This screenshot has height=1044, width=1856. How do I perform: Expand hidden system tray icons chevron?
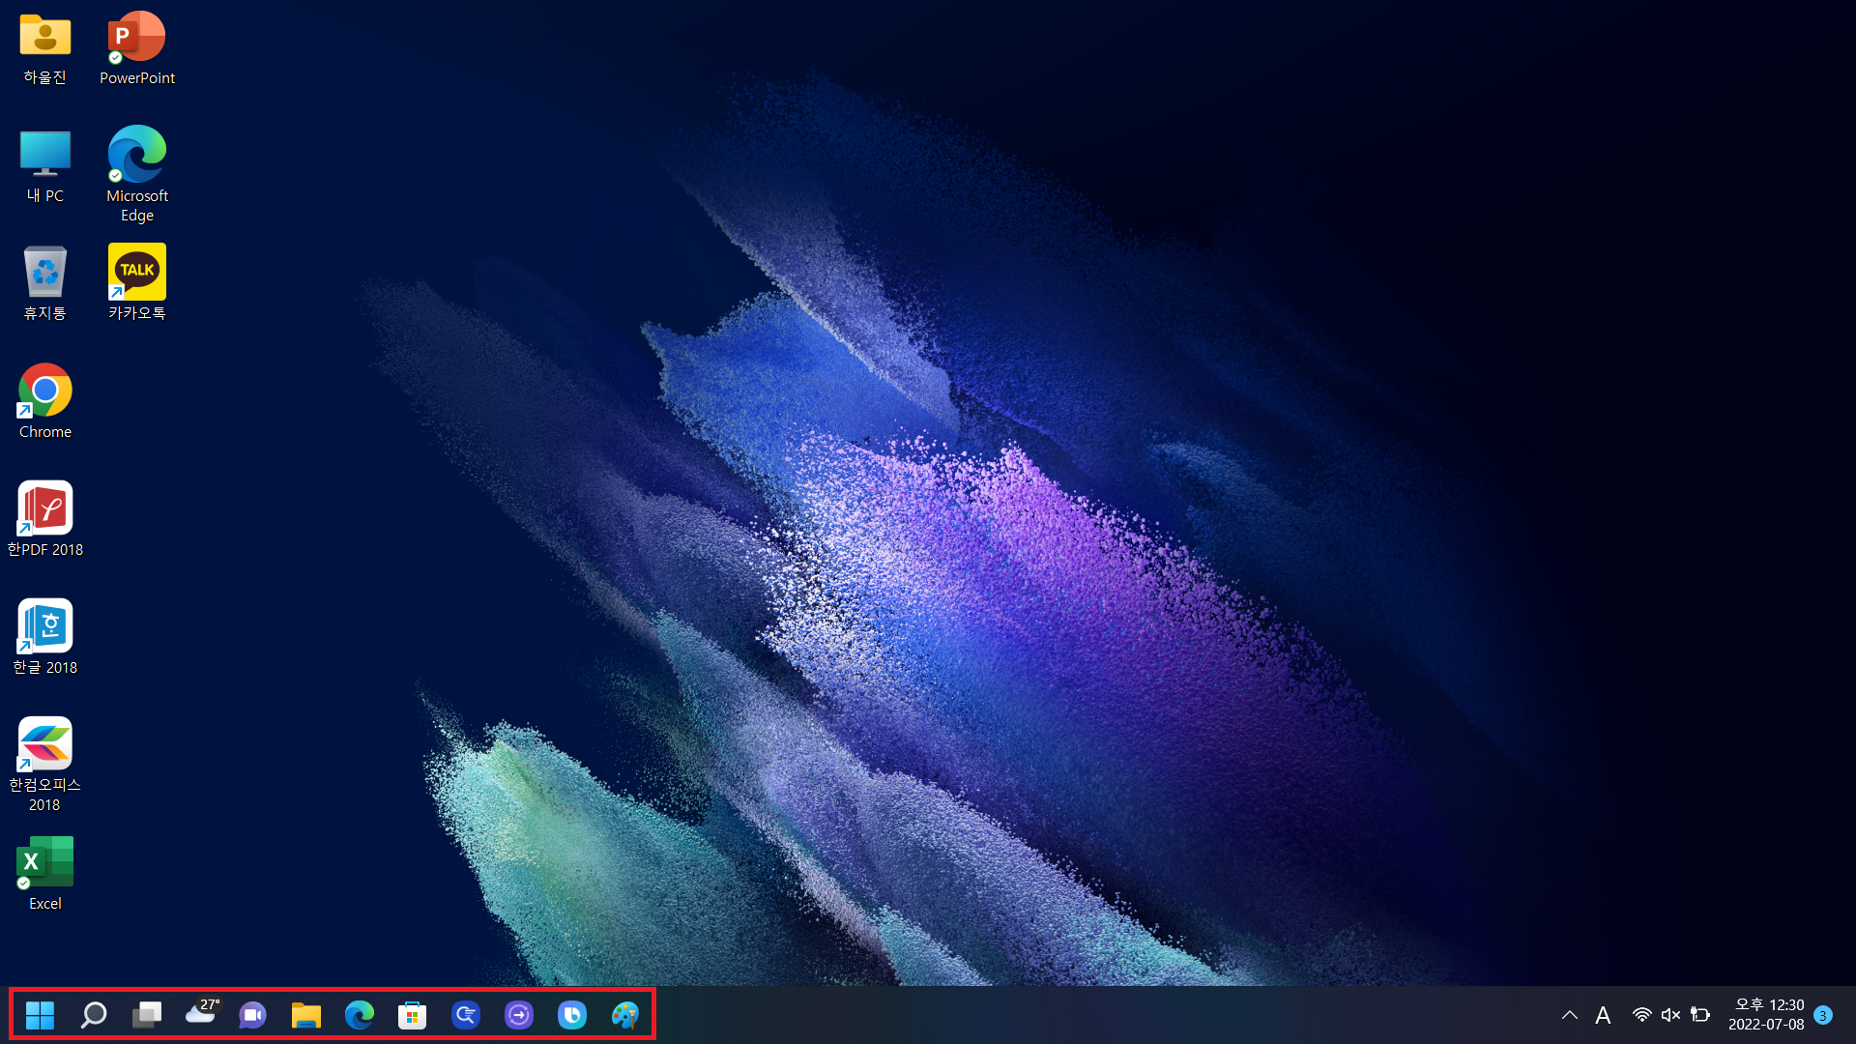click(x=1570, y=1015)
